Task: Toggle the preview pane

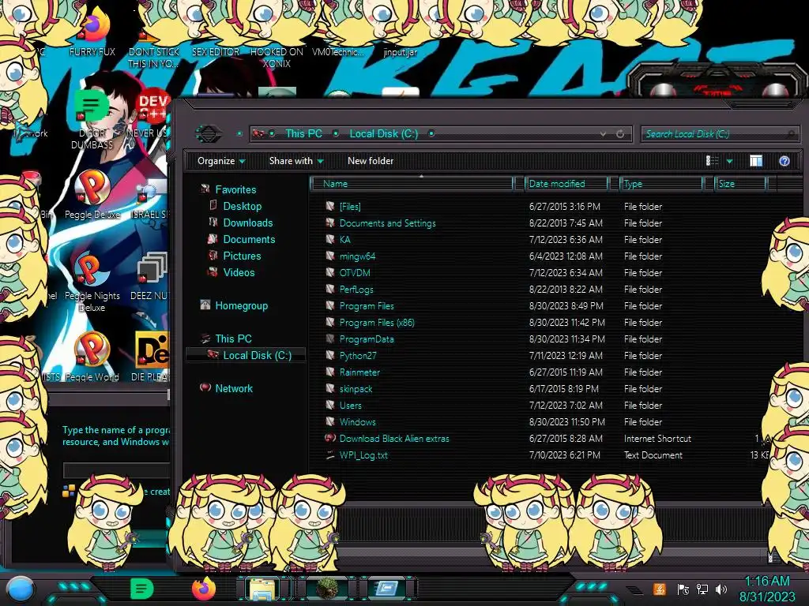Action: pyautogui.click(x=756, y=161)
